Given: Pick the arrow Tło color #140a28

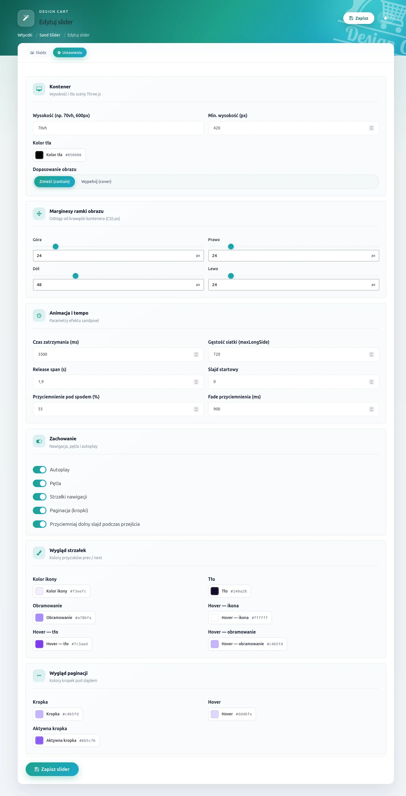Looking at the screenshot, I should tap(230, 591).
